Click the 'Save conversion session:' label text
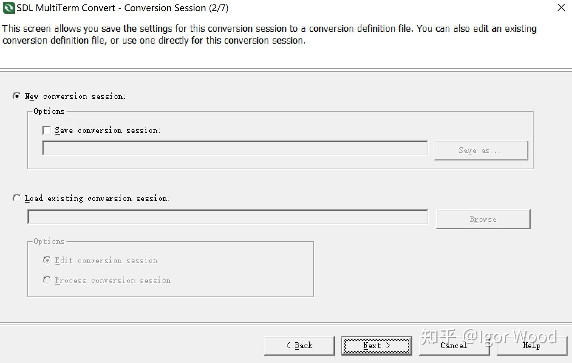The width and height of the screenshot is (572, 363). (x=108, y=130)
